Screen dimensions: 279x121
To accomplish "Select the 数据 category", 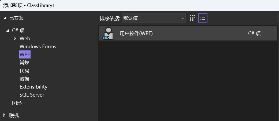I will (x=24, y=79).
